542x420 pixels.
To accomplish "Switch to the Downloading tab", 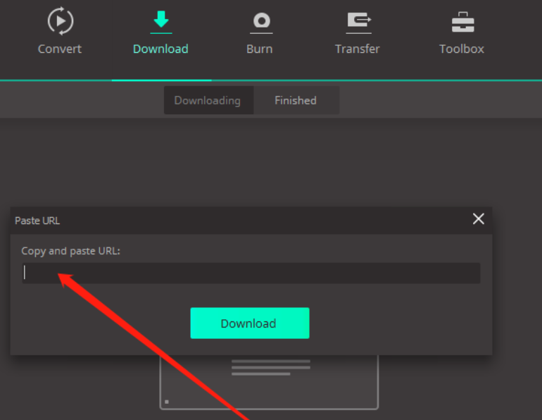I will (208, 100).
